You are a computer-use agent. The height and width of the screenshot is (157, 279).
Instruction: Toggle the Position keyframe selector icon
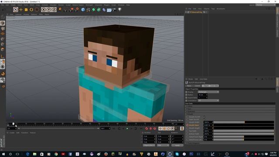[x=160, y=129]
